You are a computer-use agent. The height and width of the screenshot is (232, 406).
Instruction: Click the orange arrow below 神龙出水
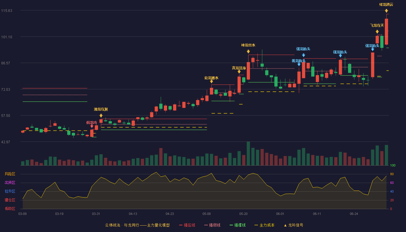(248, 52)
